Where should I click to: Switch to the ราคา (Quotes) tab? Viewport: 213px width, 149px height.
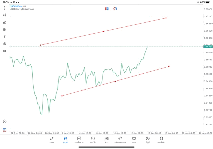[x=52, y=140]
